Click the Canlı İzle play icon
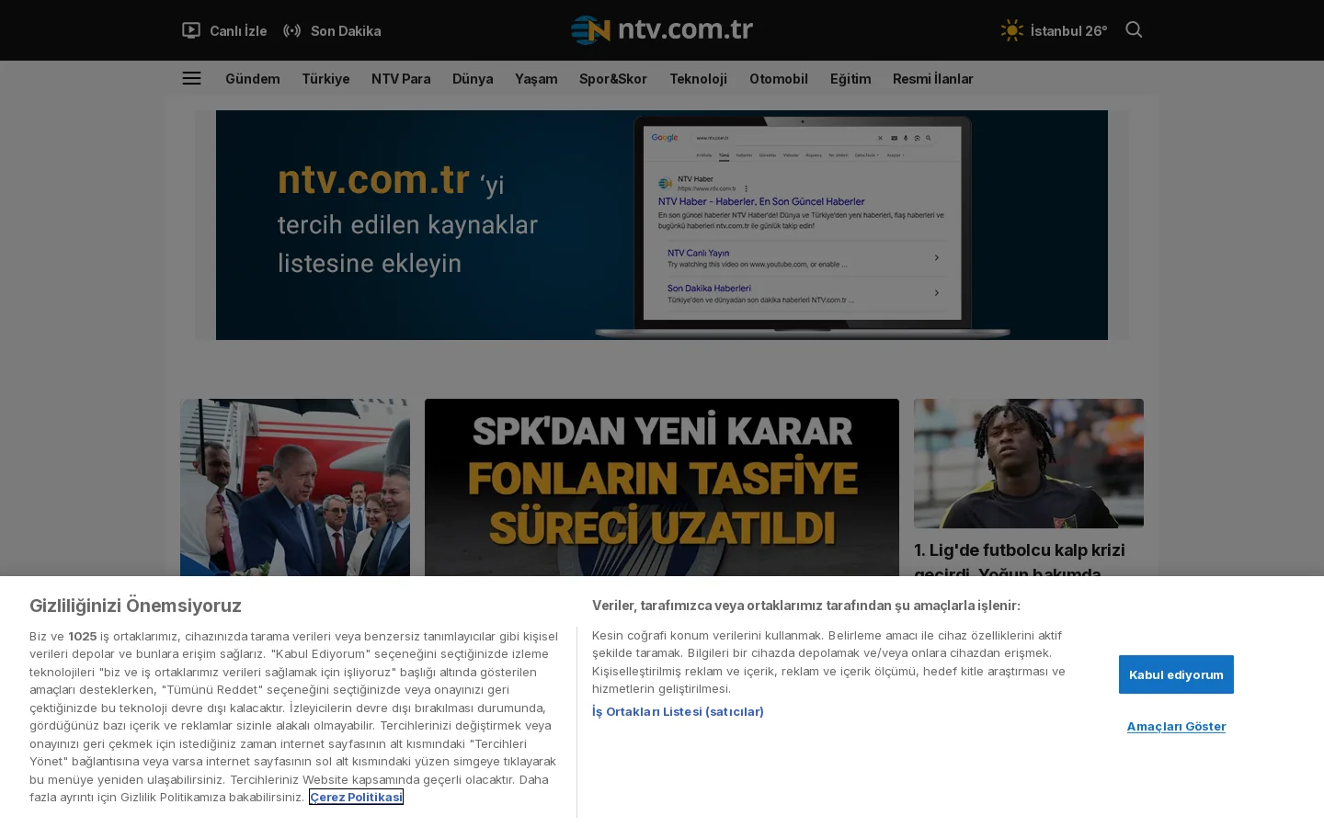The image size is (1324, 827). coord(191,30)
